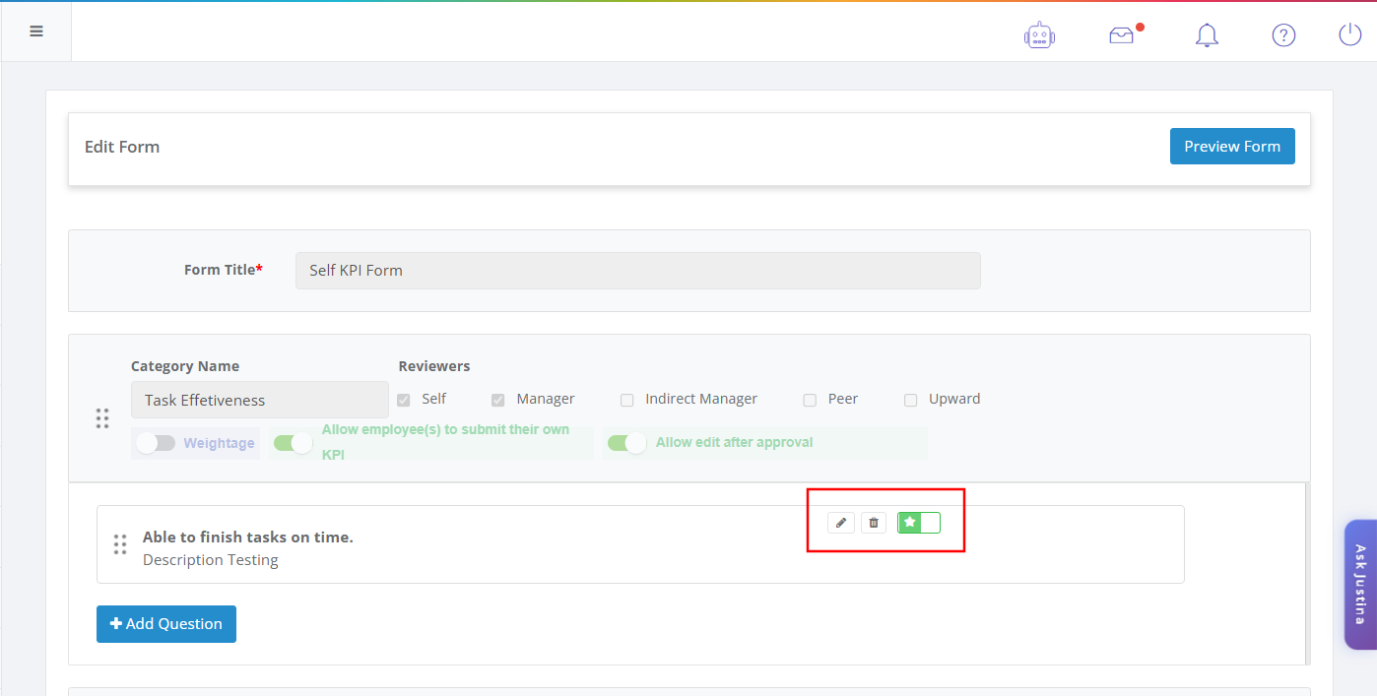
Task: View notifications bell icon
Action: click(1207, 35)
